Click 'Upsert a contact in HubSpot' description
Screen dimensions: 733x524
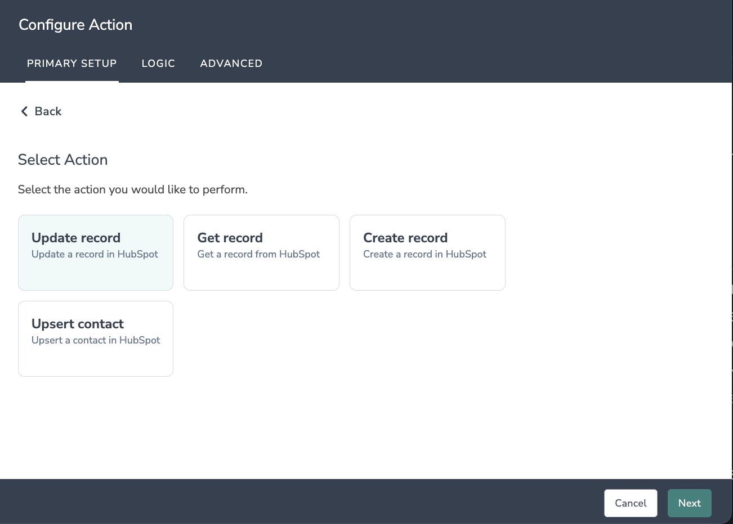click(x=96, y=340)
